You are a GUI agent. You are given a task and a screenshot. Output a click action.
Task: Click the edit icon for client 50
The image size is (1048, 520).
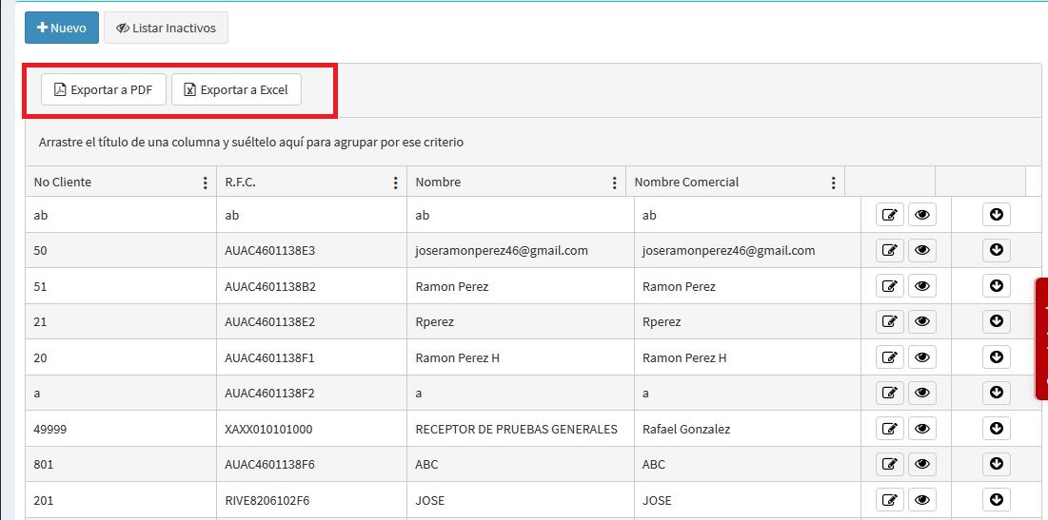[x=889, y=251]
